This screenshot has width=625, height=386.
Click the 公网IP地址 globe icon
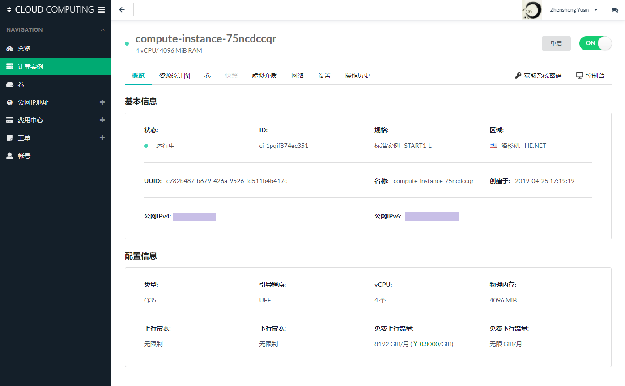click(10, 102)
